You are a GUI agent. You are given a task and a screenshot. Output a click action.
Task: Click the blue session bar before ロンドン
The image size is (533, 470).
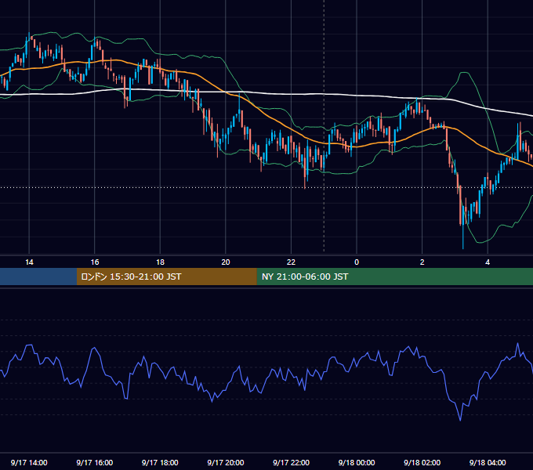coord(38,277)
